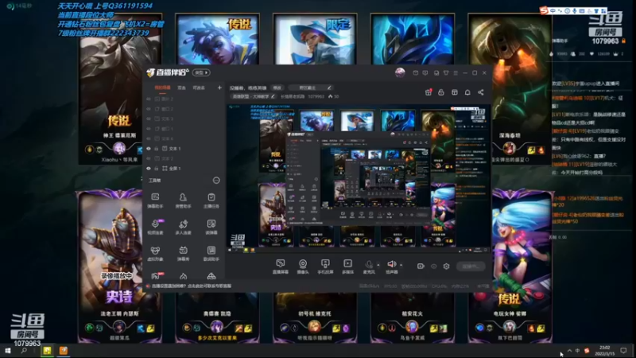Open the stream settings help notice link
The image size is (636, 358).
(x=192, y=286)
